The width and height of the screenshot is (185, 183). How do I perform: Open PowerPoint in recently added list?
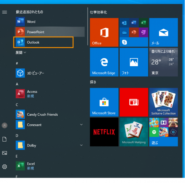(50, 32)
